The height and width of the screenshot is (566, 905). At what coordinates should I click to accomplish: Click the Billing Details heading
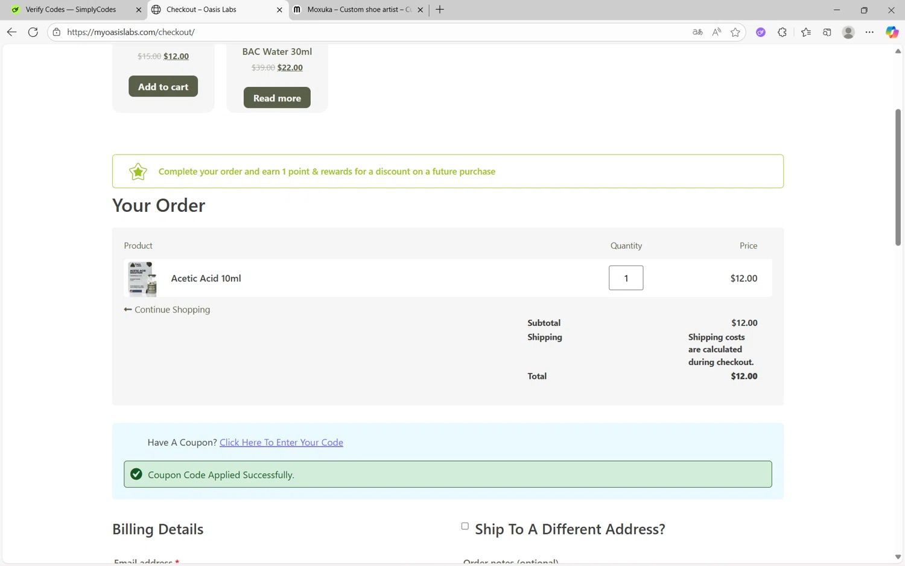click(158, 529)
